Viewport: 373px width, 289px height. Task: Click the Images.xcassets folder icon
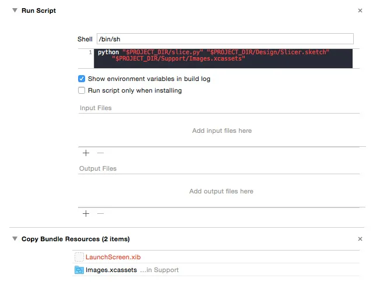coord(79,270)
